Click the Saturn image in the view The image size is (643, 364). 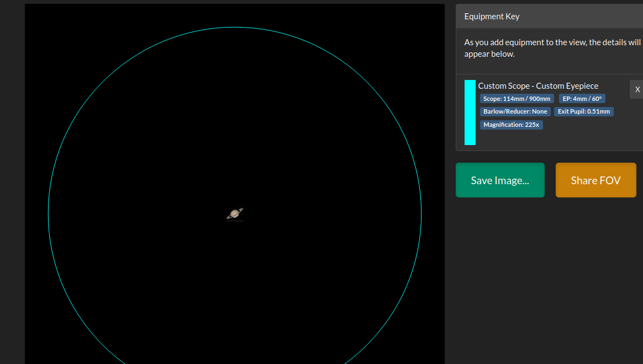pos(235,214)
